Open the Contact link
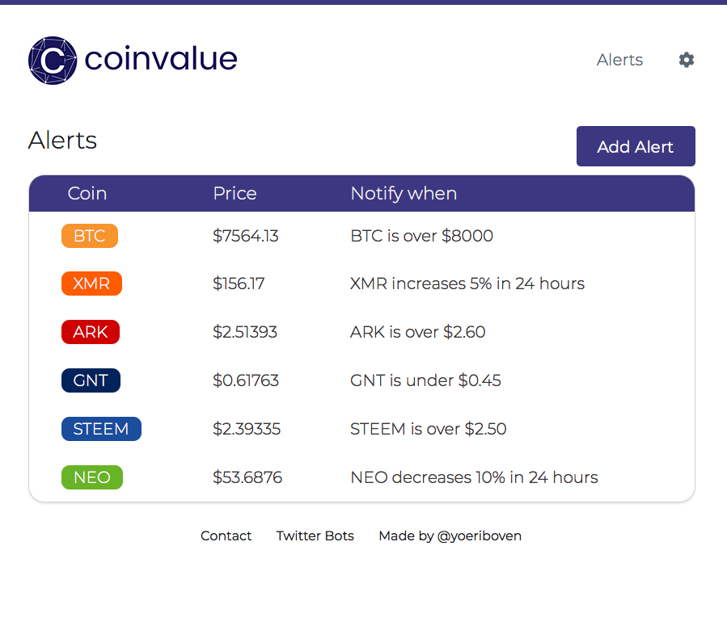 [x=226, y=536]
